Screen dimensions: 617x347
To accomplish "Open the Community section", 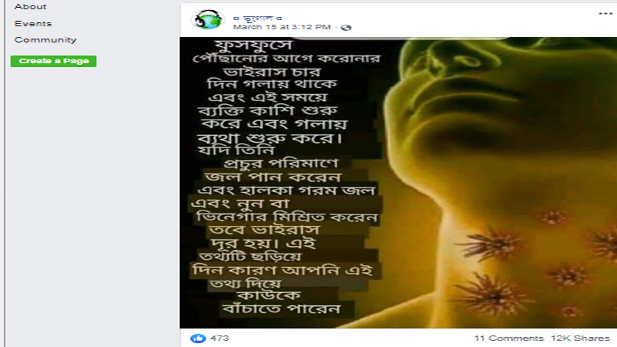I will (x=45, y=40).
